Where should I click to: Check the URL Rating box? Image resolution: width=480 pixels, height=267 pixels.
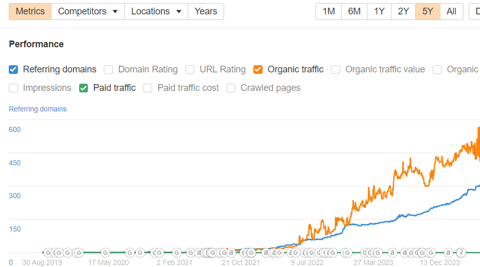tap(190, 69)
